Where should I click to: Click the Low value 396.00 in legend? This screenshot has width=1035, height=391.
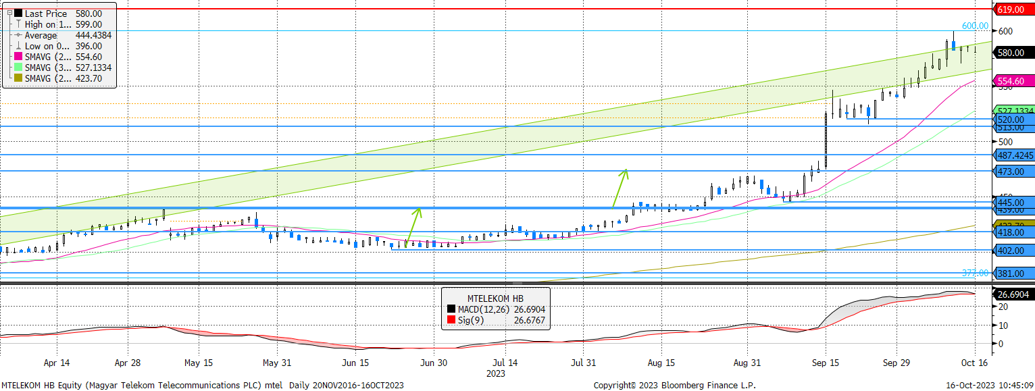pyautogui.click(x=89, y=47)
